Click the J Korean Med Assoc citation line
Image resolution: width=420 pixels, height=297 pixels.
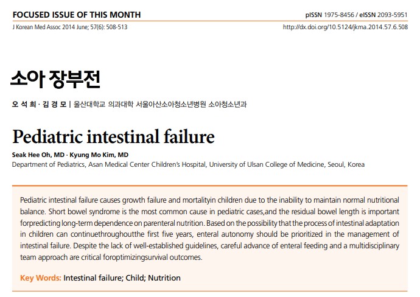pos(70,27)
